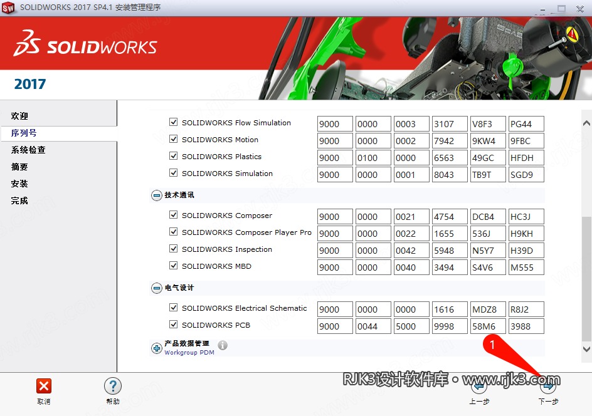Collapse the 电气设计 section
The width and height of the screenshot is (592, 416).
(157, 288)
